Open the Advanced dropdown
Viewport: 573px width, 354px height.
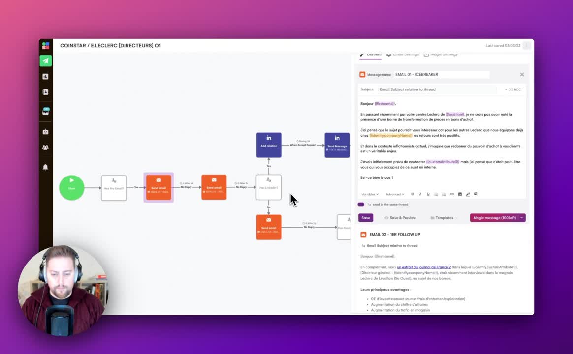click(395, 194)
